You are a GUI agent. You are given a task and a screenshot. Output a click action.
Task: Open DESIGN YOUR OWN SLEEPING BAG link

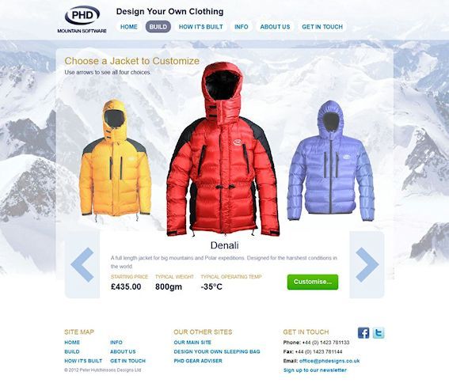(x=217, y=351)
